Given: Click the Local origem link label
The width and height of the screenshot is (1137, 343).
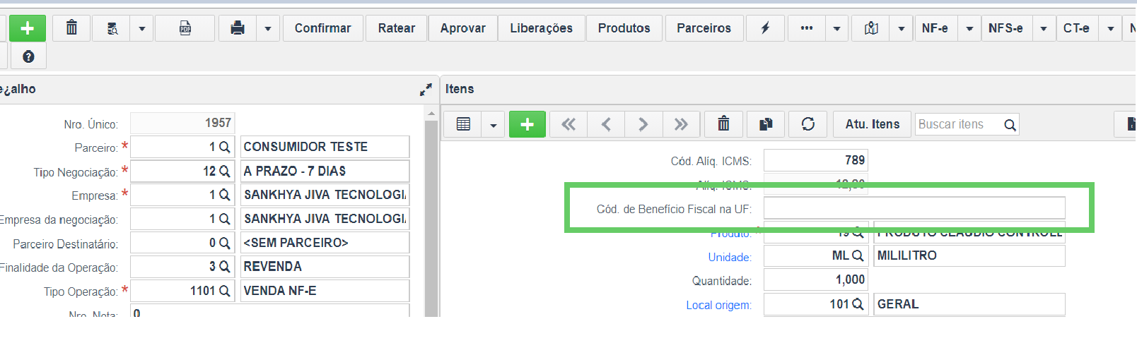Looking at the screenshot, I should (x=718, y=305).
